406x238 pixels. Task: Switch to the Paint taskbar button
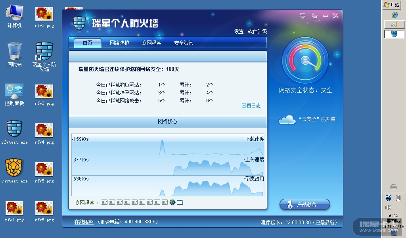click(x=394, y=25)
